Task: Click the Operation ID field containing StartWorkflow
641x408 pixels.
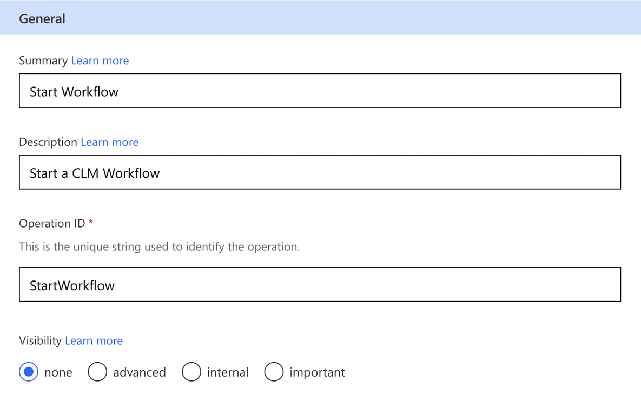Action: pos(319,285)
